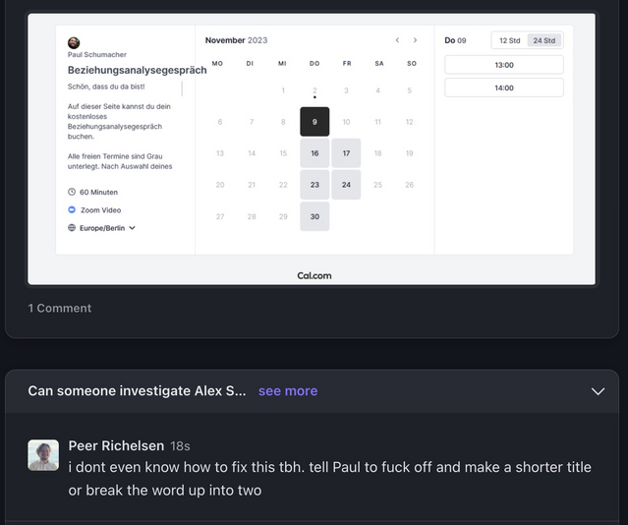This screenshot has height=525, width=628.
Task: Go to previous month in calendar
Action: pos(397,40)
